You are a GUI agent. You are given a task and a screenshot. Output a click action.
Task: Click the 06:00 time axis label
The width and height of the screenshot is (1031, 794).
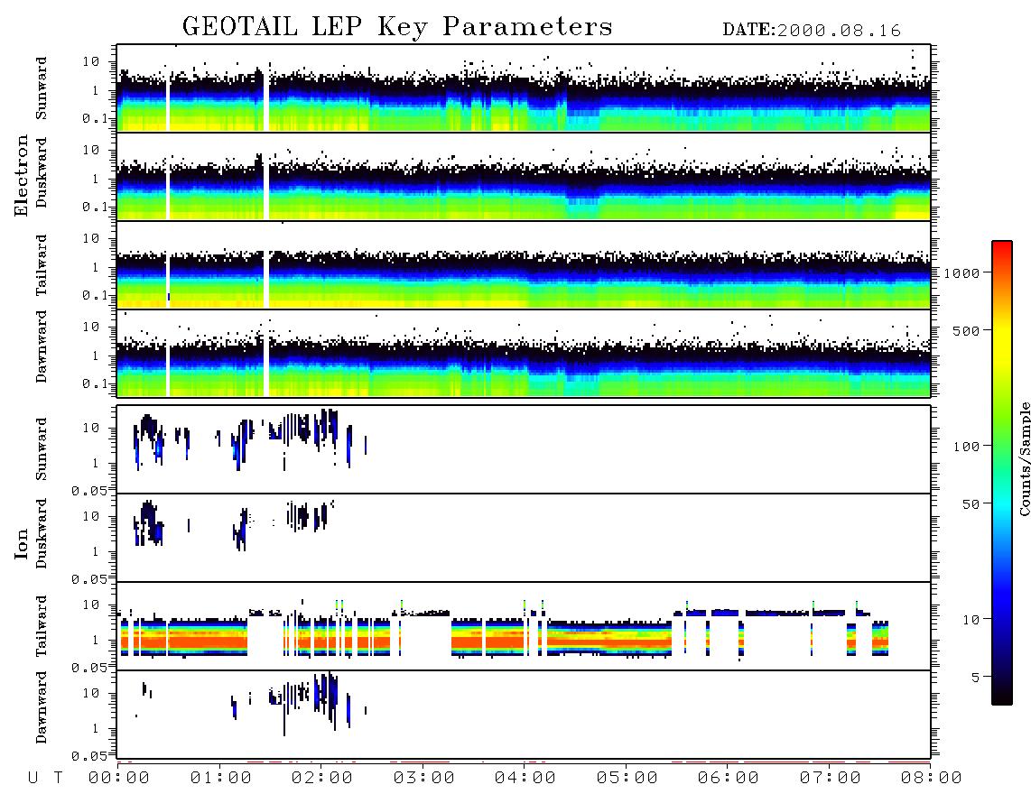729,779
